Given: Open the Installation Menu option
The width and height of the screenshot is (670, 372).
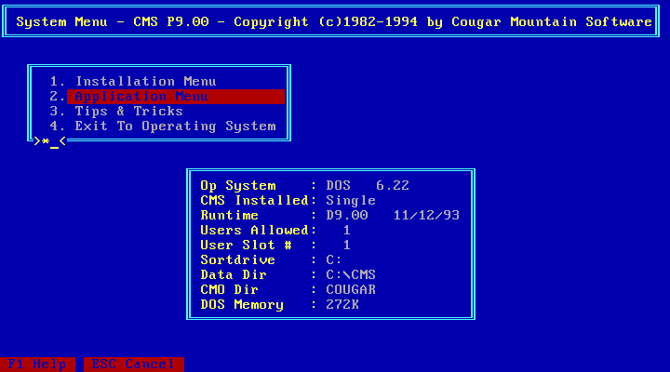Looking at the screenshot, I should 133,81.
